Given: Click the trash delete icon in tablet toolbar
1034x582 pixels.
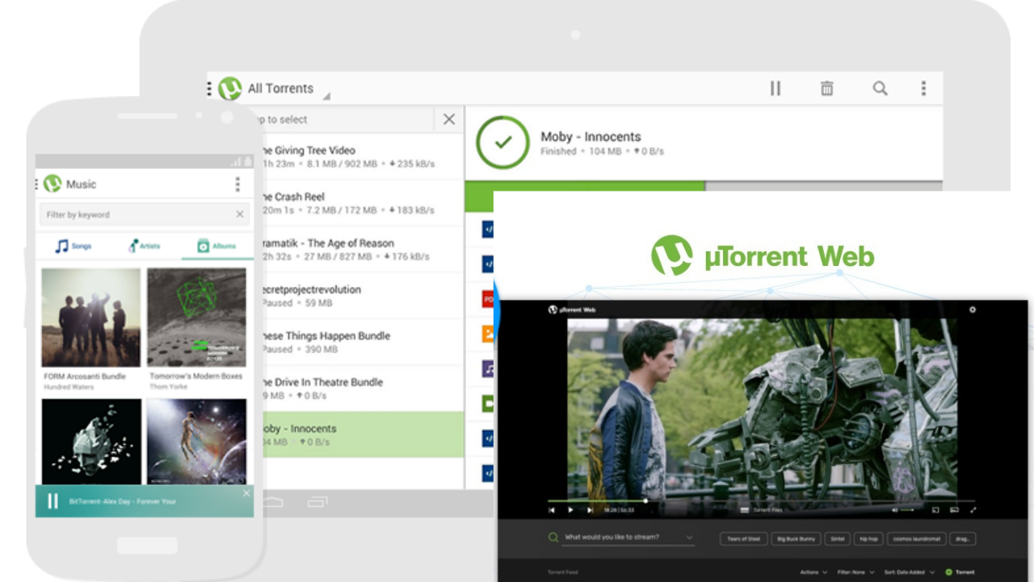Looking at the screenshot, I should tap(827, 89).
